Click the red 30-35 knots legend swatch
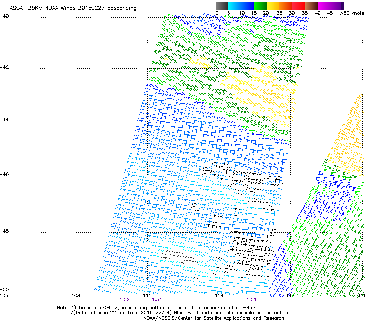The image size is (366, 321). click(299, 6)
